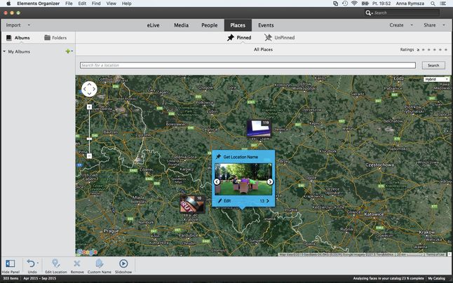The height and width of the screenshot is (283, 453).
Task: Zoom out with the map minus button
Action: [x=89, y=156]
